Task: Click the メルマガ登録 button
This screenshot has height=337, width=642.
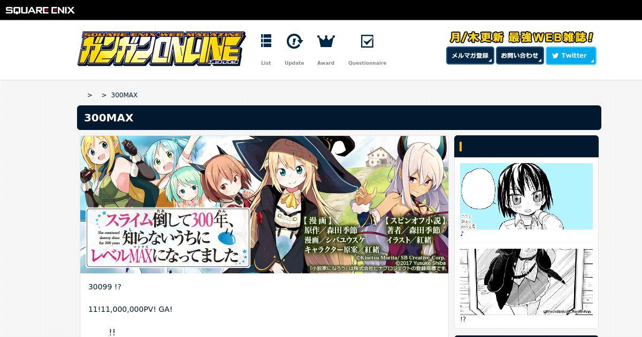Action: (470, 56)
